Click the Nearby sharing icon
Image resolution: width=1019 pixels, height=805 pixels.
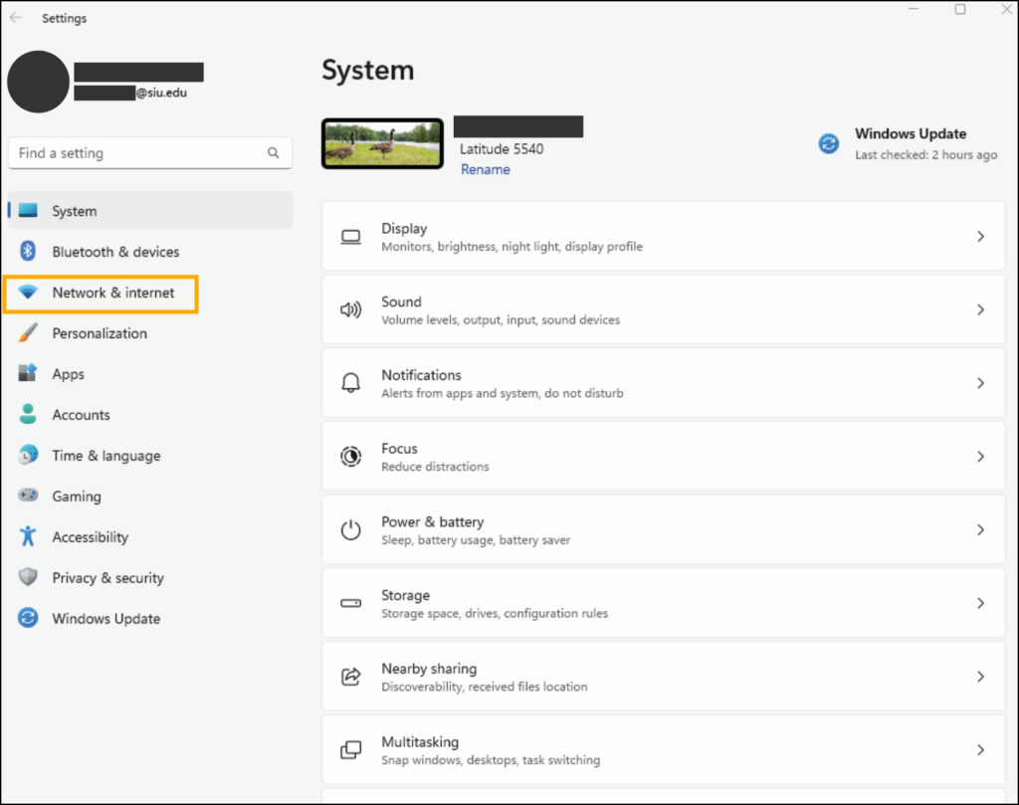click(350, 676)
